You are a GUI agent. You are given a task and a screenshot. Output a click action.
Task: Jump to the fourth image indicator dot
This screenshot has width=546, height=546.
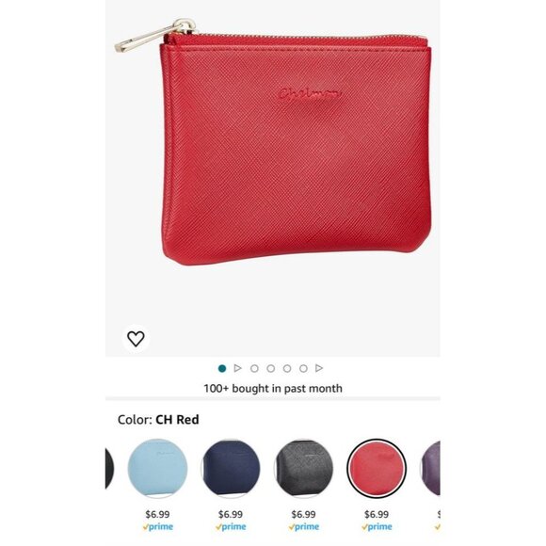pos(271,368)
